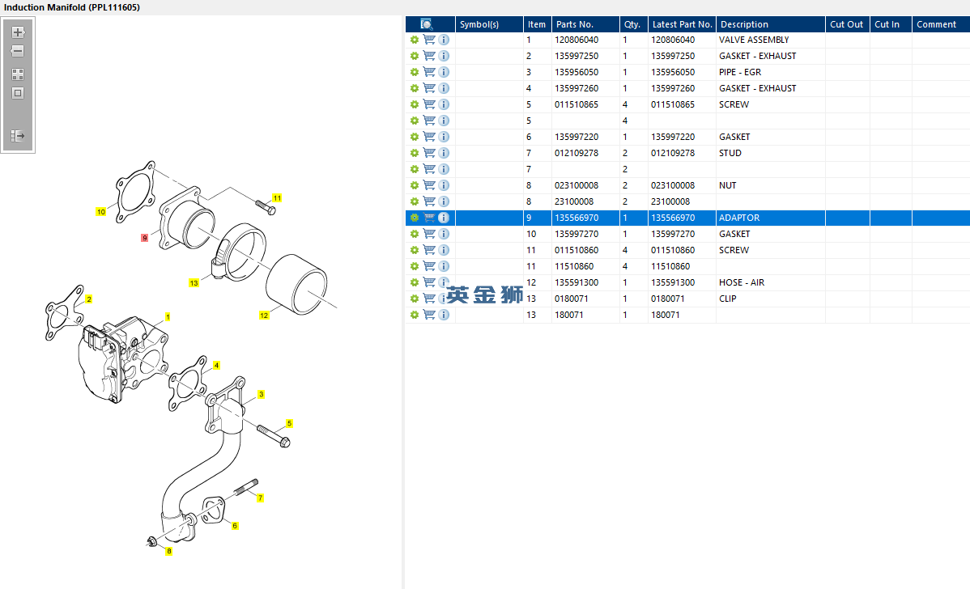970x589 pixels.
Task: Click the single-square fit view icon
Action: click(x=18, y=93)
